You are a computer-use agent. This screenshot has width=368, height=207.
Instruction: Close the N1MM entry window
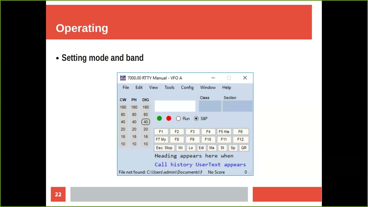pos(245,78)
